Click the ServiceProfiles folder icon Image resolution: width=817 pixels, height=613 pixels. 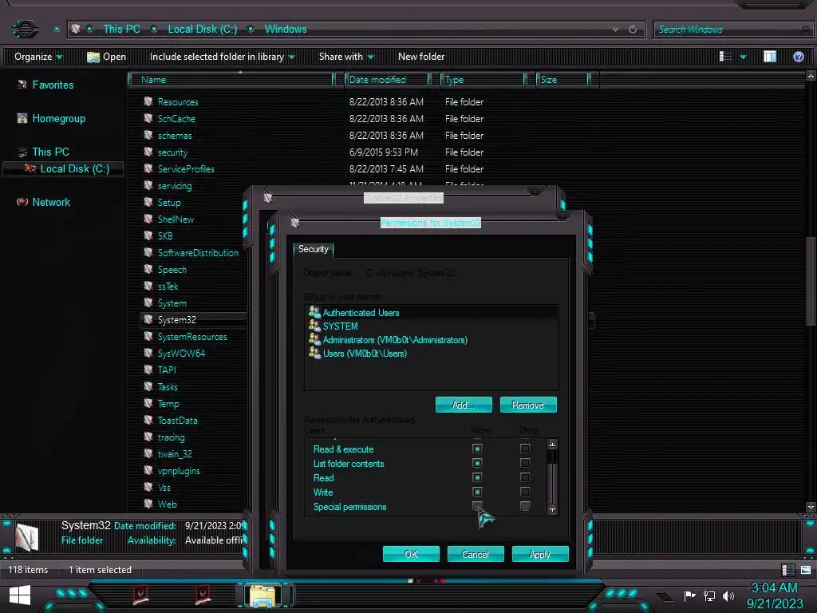tap(148, 169)
